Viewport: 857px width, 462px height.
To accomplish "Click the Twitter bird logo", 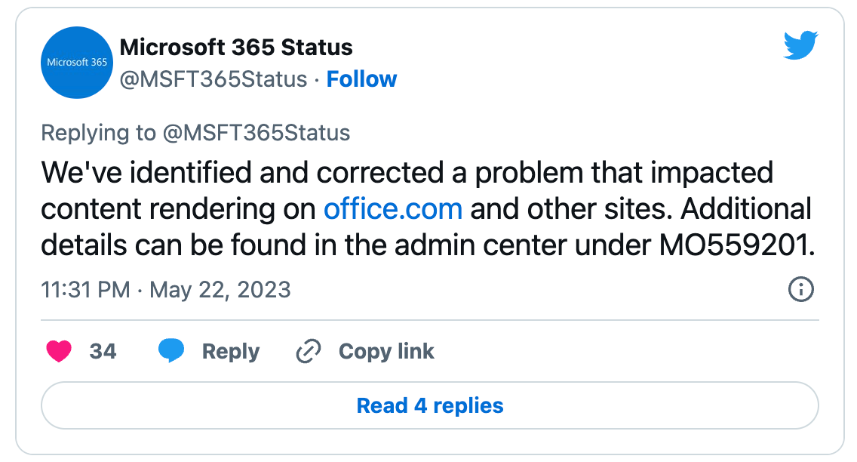I will 800,48.
